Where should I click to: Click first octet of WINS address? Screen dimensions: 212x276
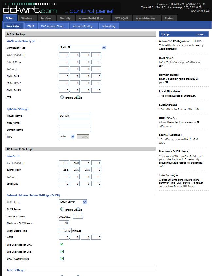click(64, 237)
